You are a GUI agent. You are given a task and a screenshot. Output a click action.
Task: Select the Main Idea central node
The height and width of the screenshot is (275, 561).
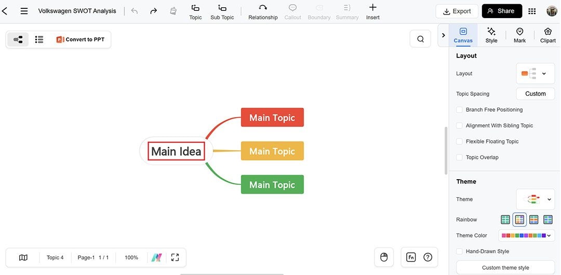pos(177,151)
